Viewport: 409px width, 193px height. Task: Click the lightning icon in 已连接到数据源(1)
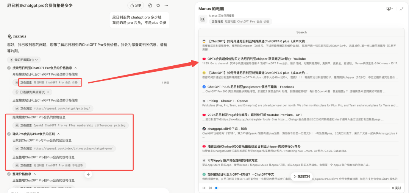pos(17,92)
